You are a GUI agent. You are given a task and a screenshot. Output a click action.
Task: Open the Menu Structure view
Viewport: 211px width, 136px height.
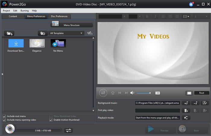click(72, 25)
